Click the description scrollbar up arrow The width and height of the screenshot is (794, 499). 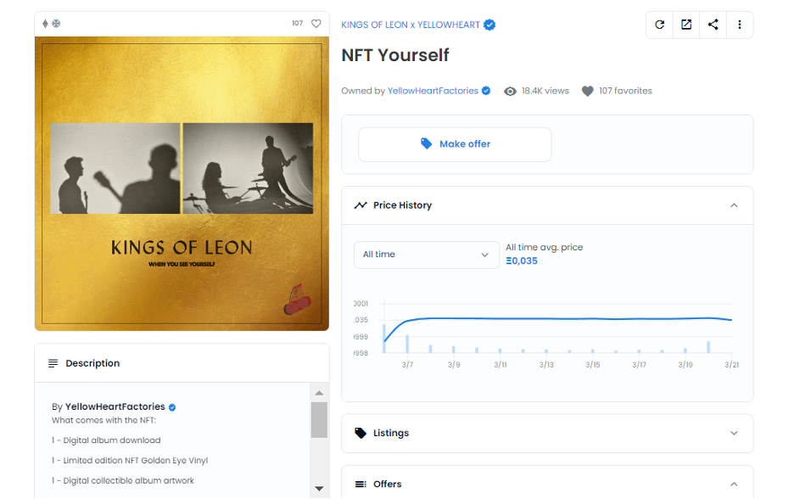pos(319,393)
